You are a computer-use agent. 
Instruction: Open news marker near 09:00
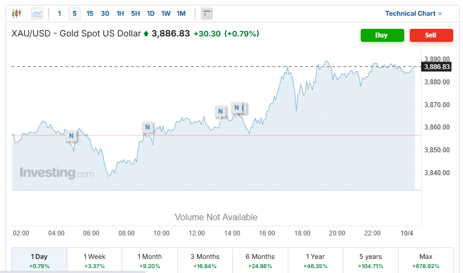point(147,127)
